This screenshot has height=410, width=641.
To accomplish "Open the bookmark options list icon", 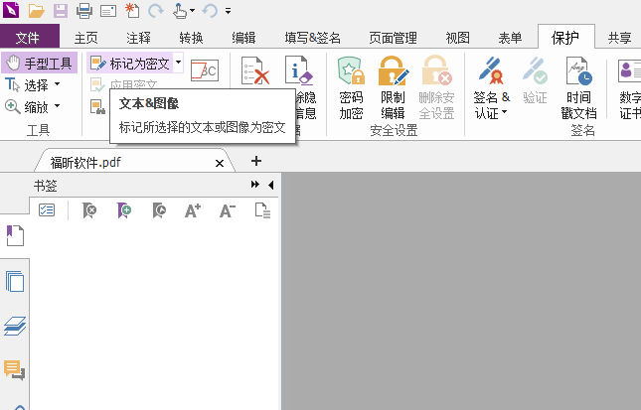I will point(47,210).
